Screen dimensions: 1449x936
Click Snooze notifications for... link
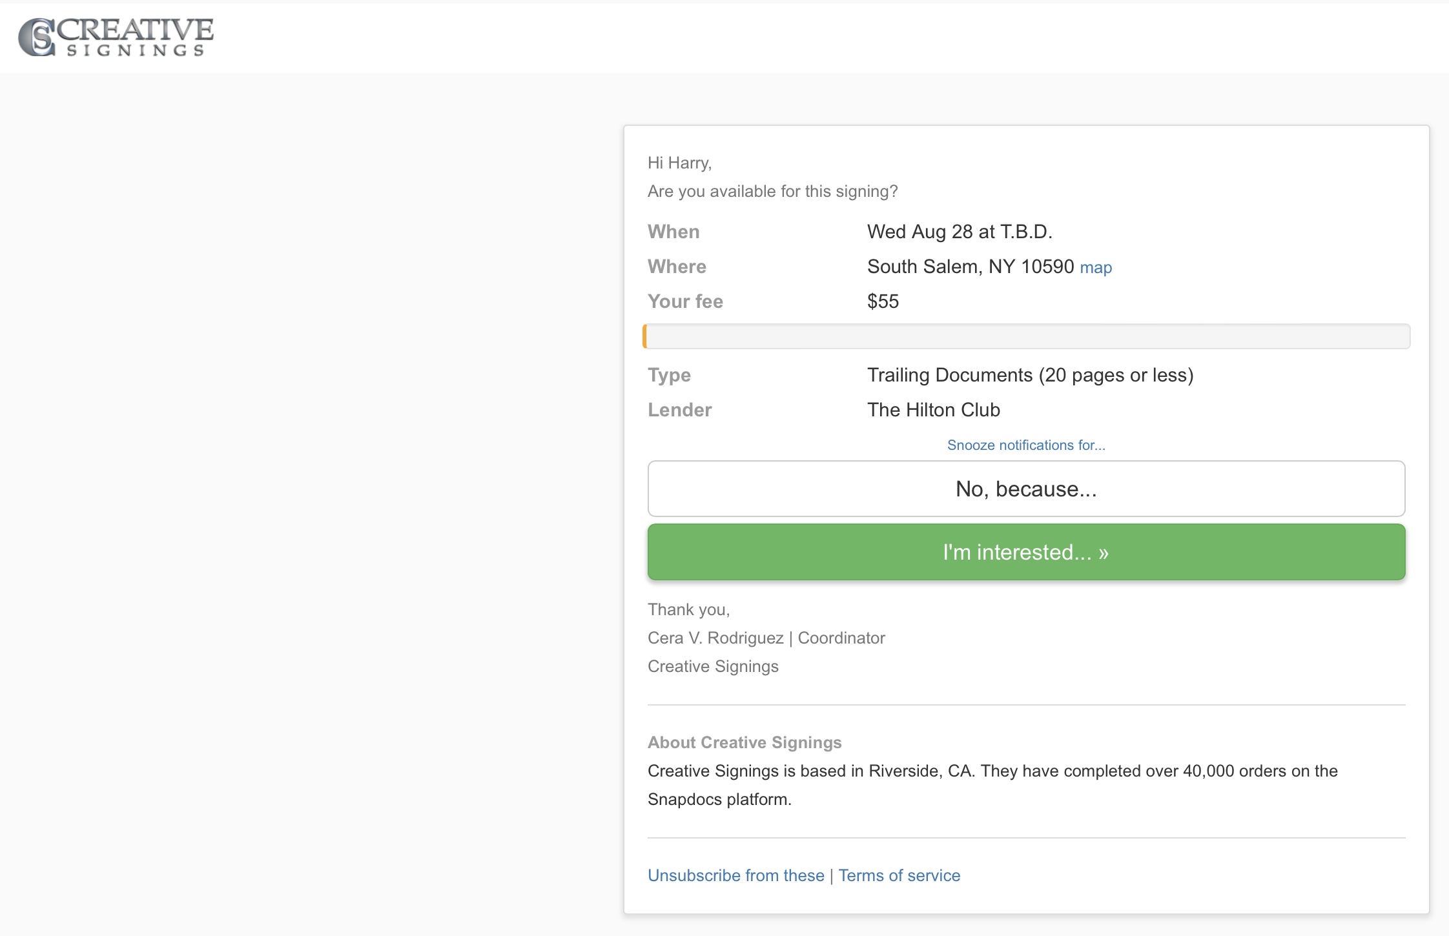pos(1026,445)
